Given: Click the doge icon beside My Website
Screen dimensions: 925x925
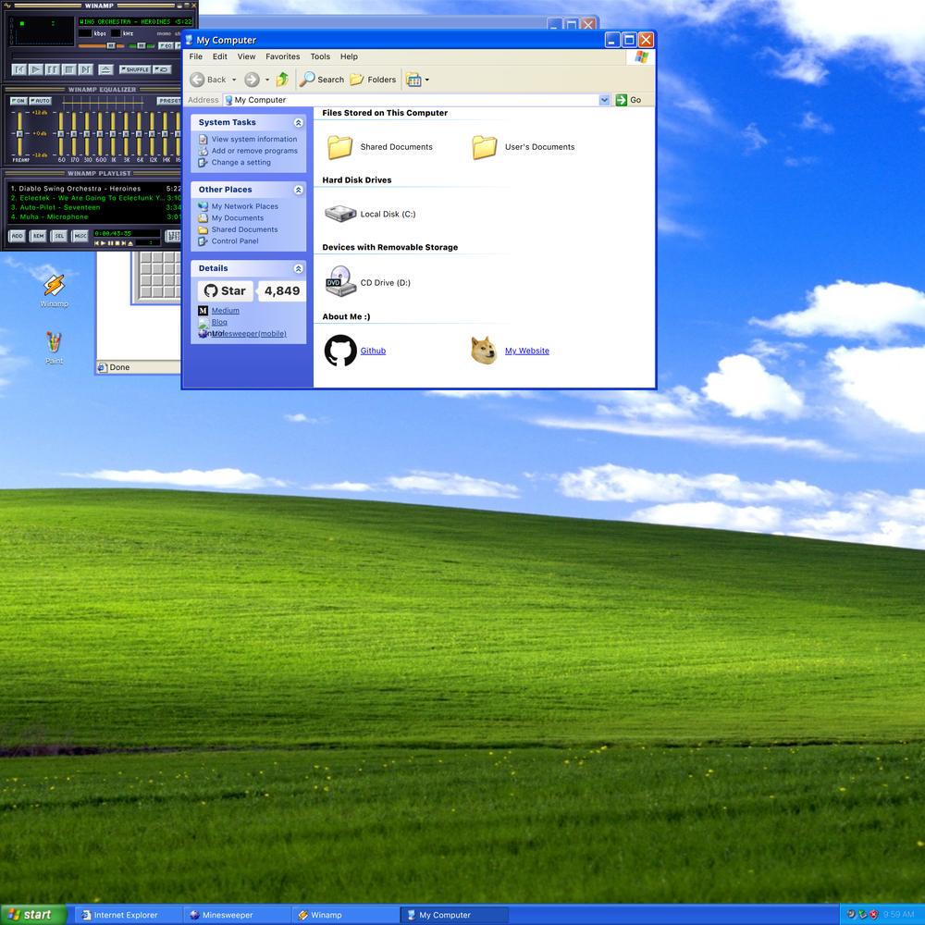Looking at the screenshot, I should click(484, 350).
